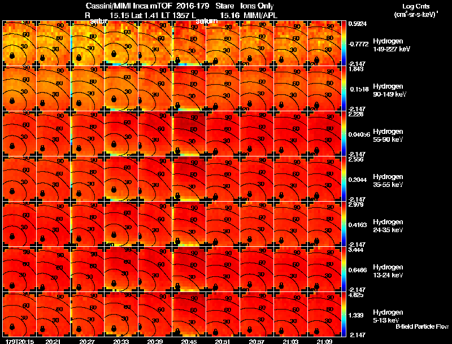Image resolution: width=452 pixels, height=344 pixels.
Task: Click the '0.4163' color scale value
Action: pyautogui.click(x=358, y=225)
